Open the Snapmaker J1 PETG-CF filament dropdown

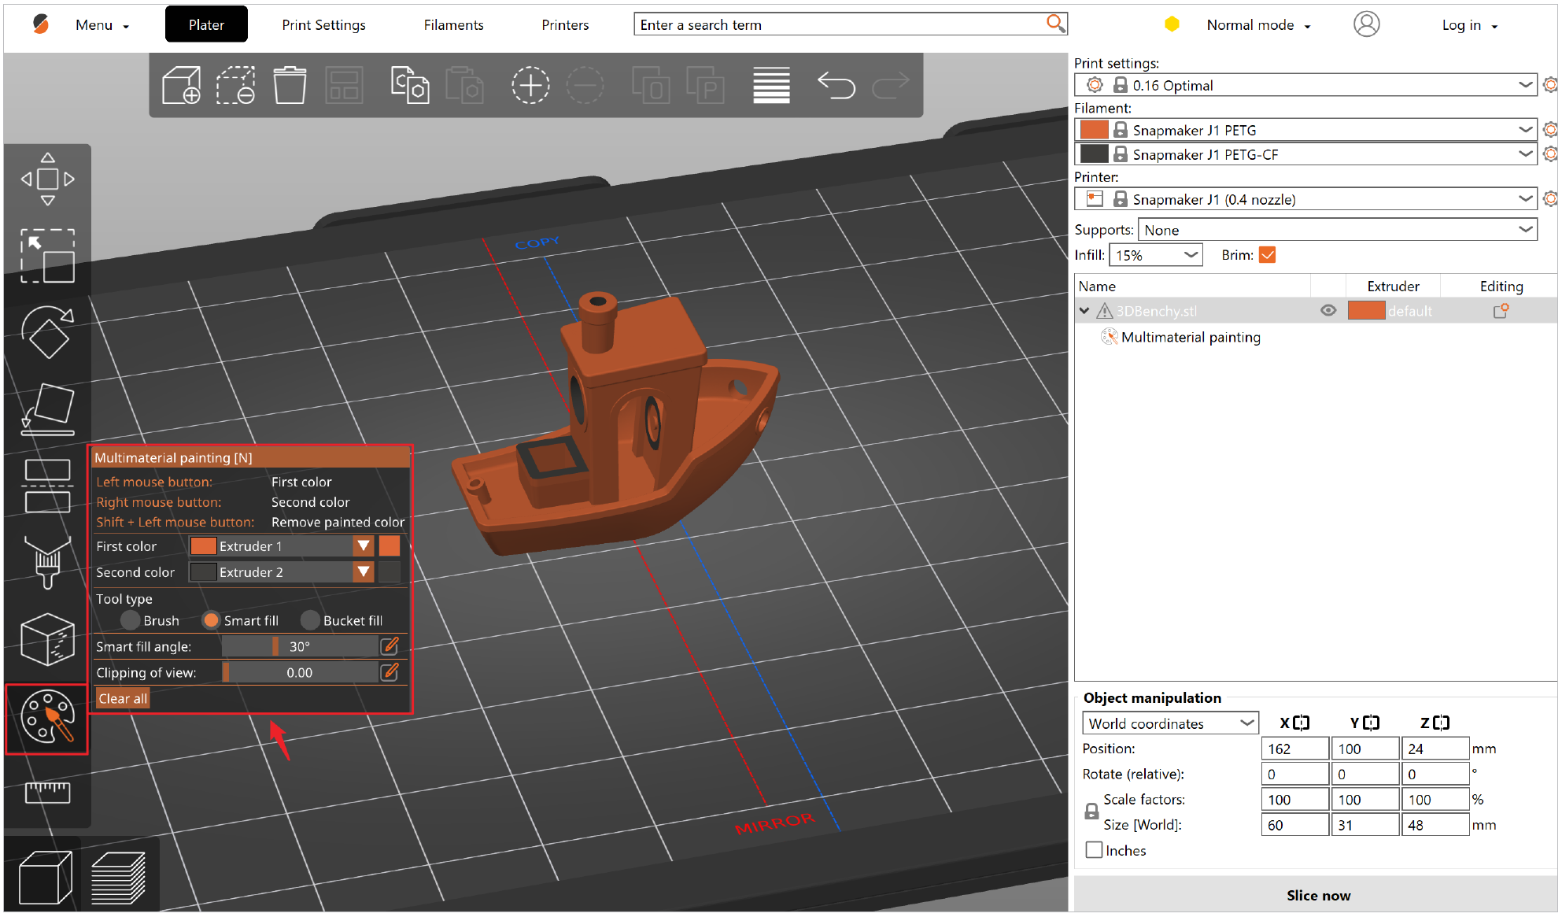1305,154
